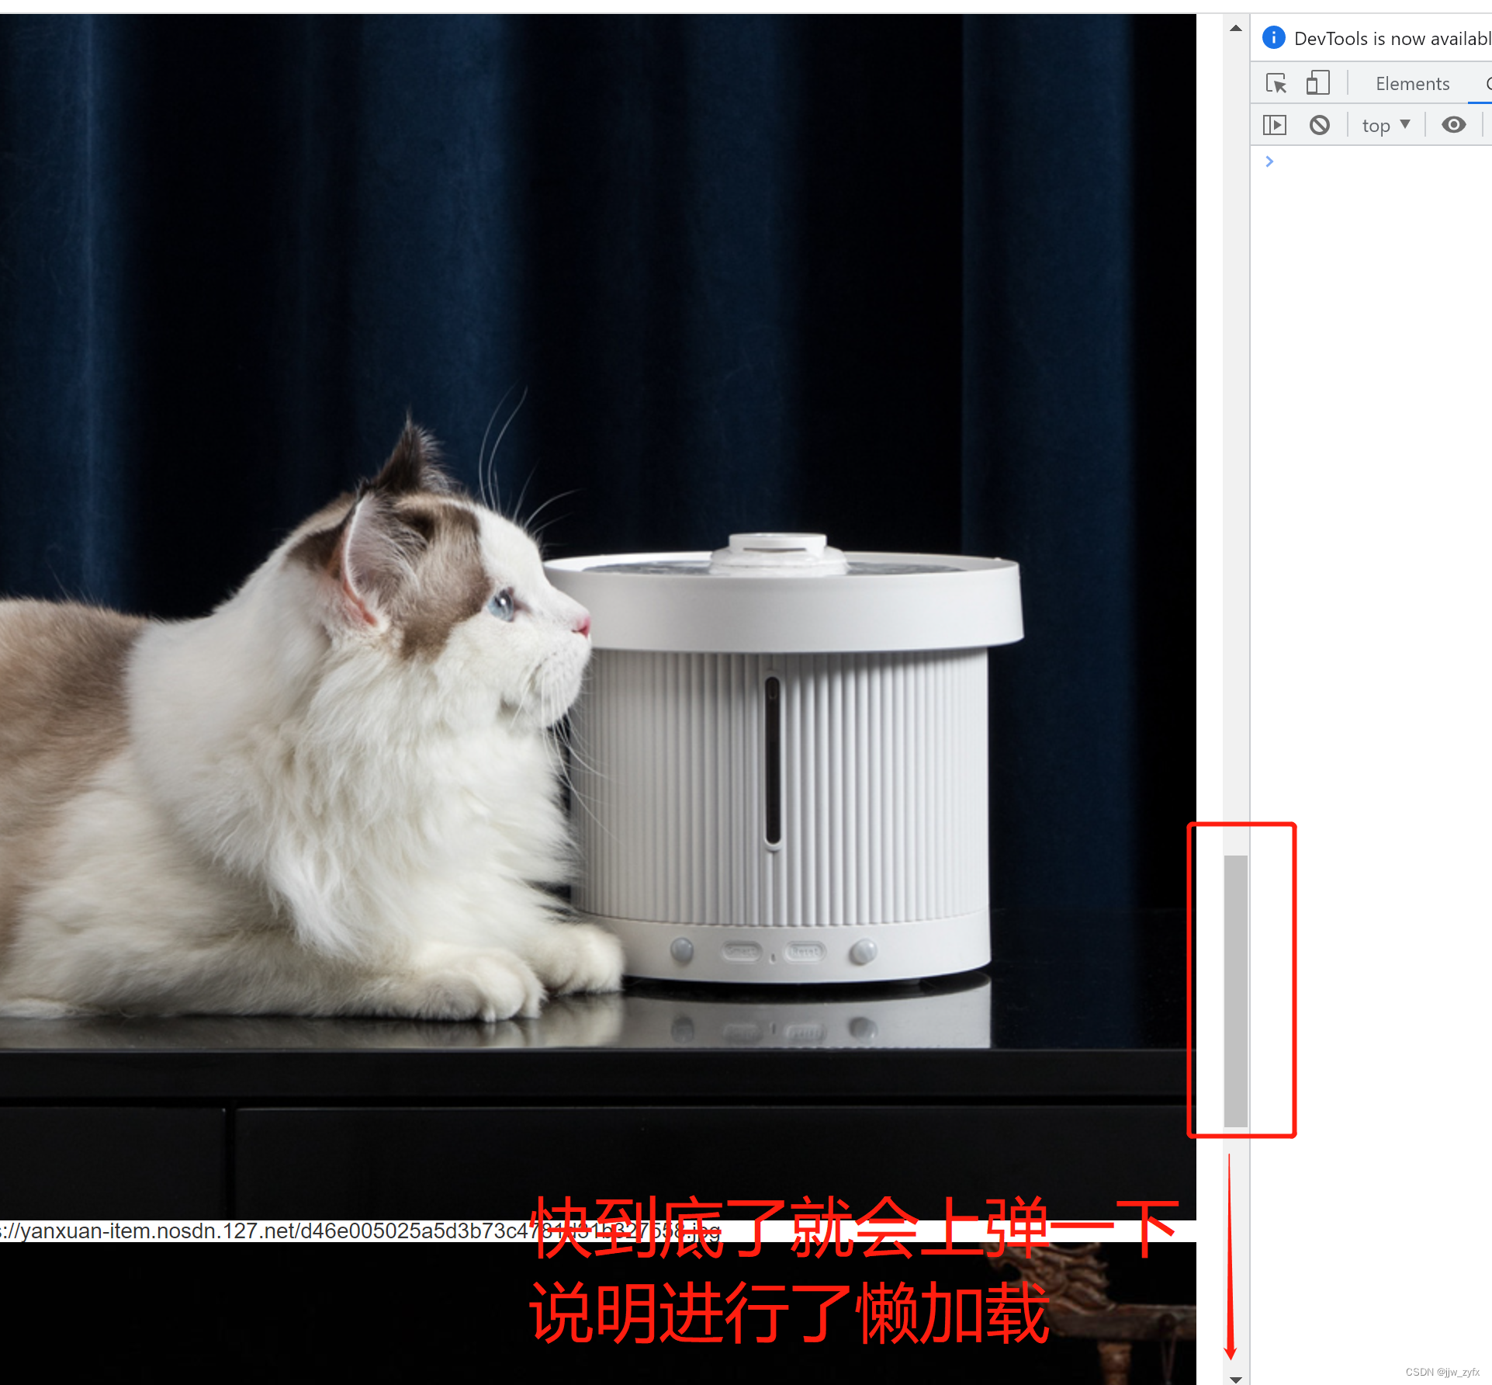This screenshot has width=1492, height=1385.
Task: Switch to the Elements tab
Action: (x=1412, y=84)
